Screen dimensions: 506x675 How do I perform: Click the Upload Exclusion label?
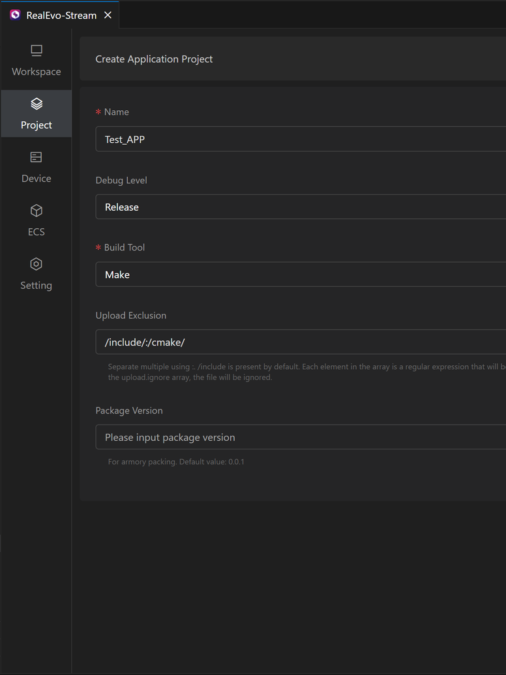coord(131,316)
